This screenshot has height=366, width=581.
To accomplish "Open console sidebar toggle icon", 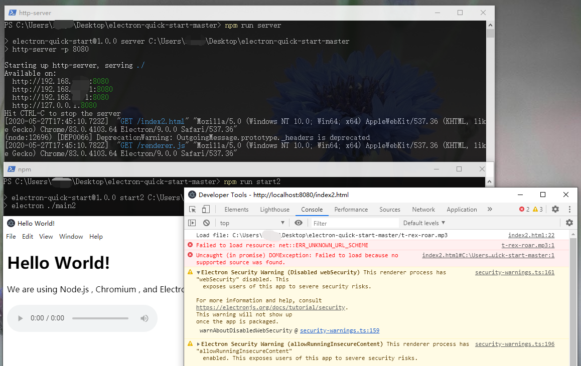I will coord(192,223).
